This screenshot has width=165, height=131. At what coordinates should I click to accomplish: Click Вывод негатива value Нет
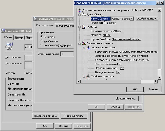click(x=118, y=72)
